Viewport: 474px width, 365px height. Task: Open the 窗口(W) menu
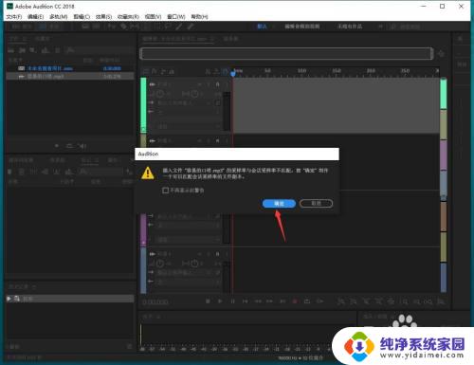(x=176, y=16)
